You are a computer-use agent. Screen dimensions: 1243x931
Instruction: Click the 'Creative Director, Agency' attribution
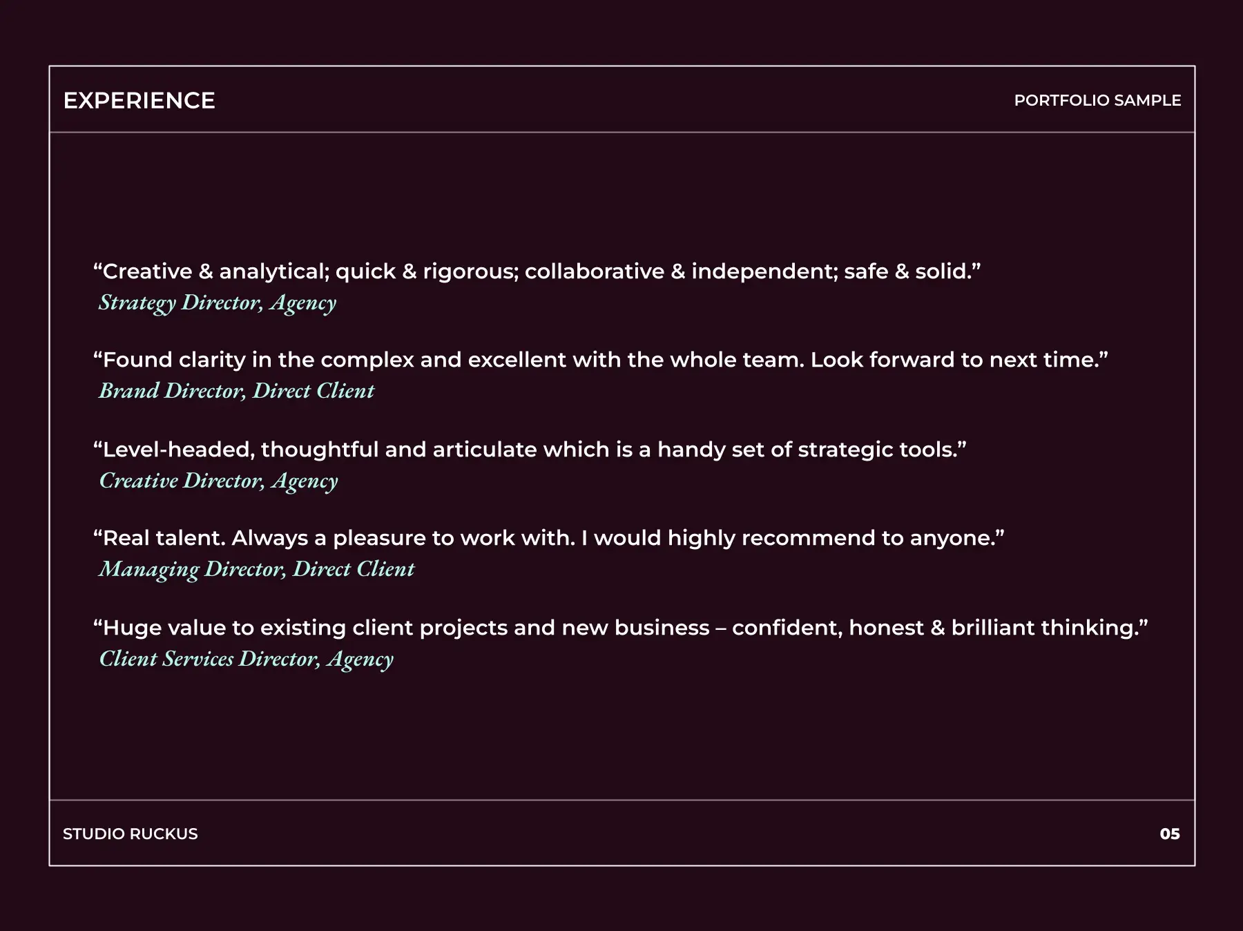click(x=218, y=481)
